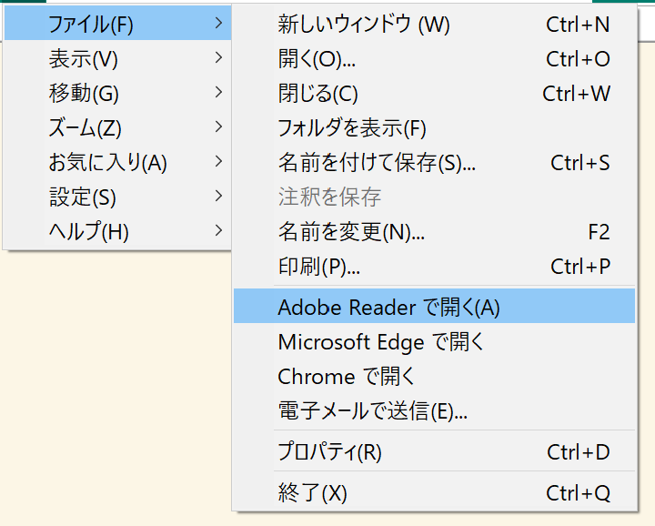
Task: Select Chrome で開く
Action: click(x=435, y=376)
